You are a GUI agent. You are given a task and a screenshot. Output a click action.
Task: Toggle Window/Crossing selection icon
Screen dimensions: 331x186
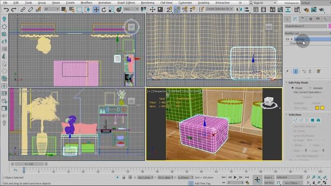coord(87,9)
